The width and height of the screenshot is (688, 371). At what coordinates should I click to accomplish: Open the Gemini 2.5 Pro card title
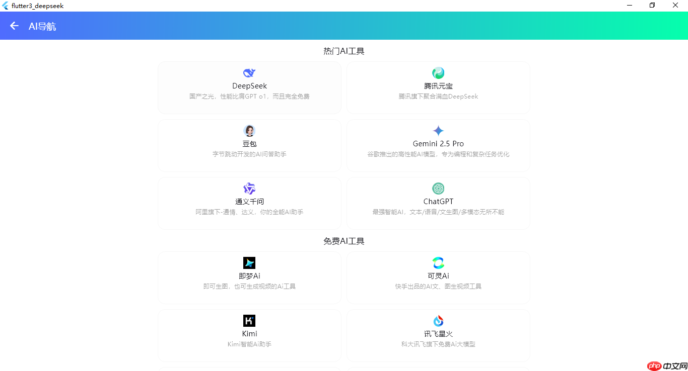pyautogui.click(x=438, y=144)
